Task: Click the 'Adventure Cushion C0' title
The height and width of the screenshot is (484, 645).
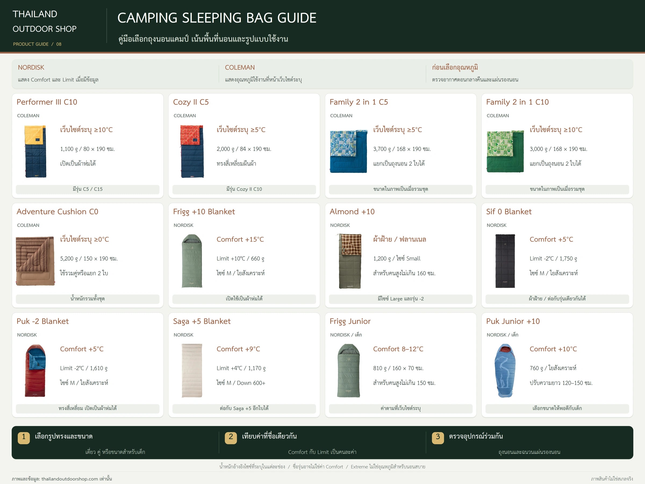Action: click(58, 212)
